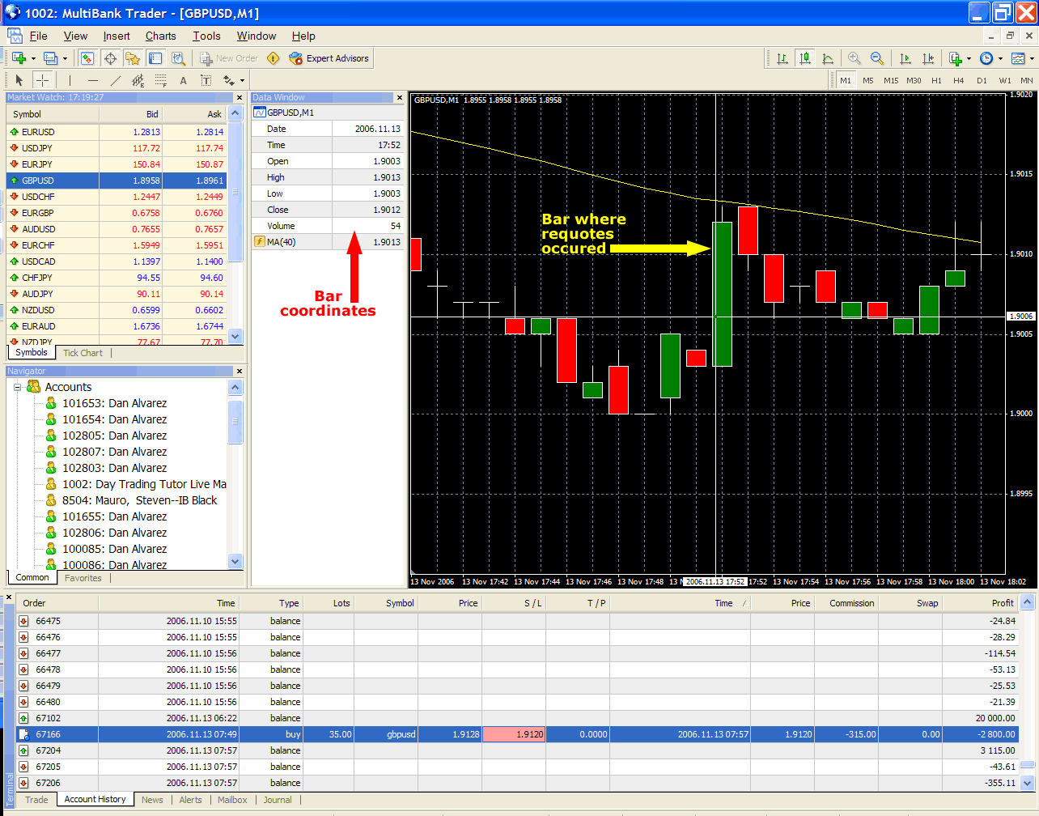Screen dimensions: 1039x816
Task: Open the File menu
Action: (x=38, y=36)
